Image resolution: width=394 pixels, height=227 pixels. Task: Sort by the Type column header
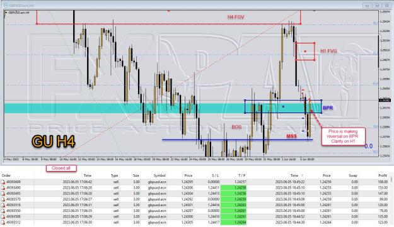114,175
